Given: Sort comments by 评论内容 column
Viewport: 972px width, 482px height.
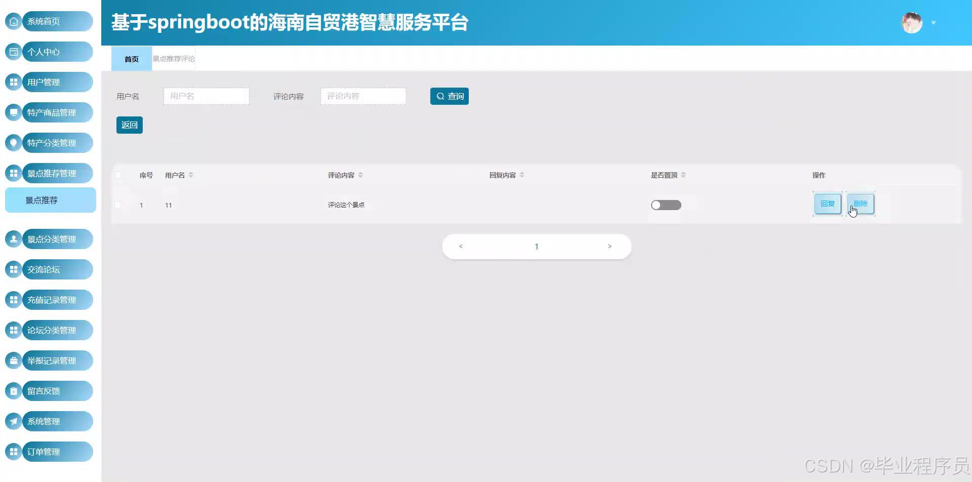Looking at the screenshot, I should click(360, 175).
